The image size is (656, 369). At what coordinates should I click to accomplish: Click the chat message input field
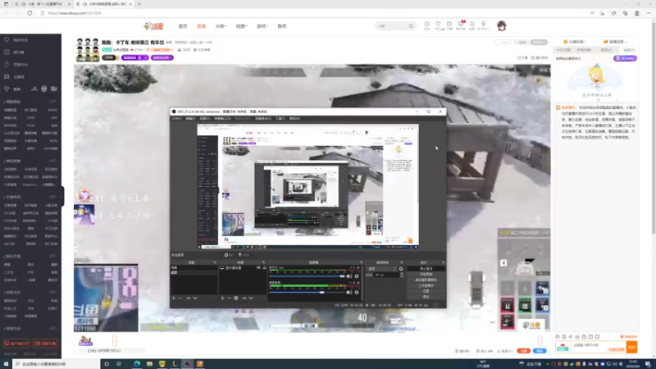point(599,347)
